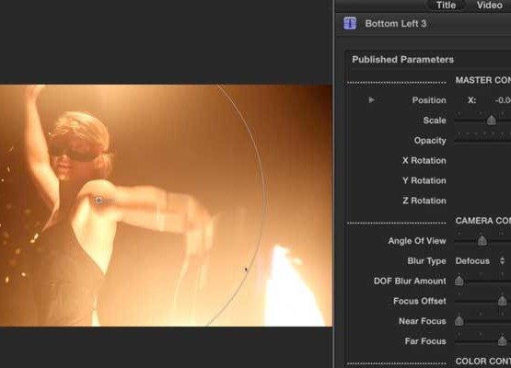Click the Published Parameters header

tap(402, 60)
